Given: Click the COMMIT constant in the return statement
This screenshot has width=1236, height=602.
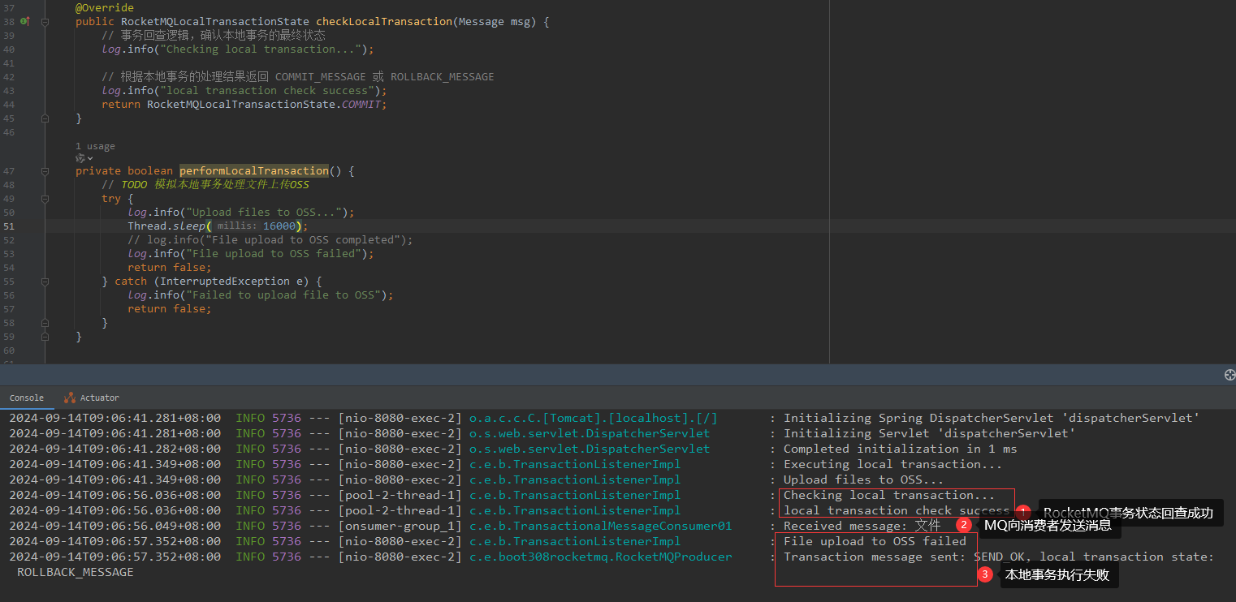Looking at the screenshot, I should point(361,105).
